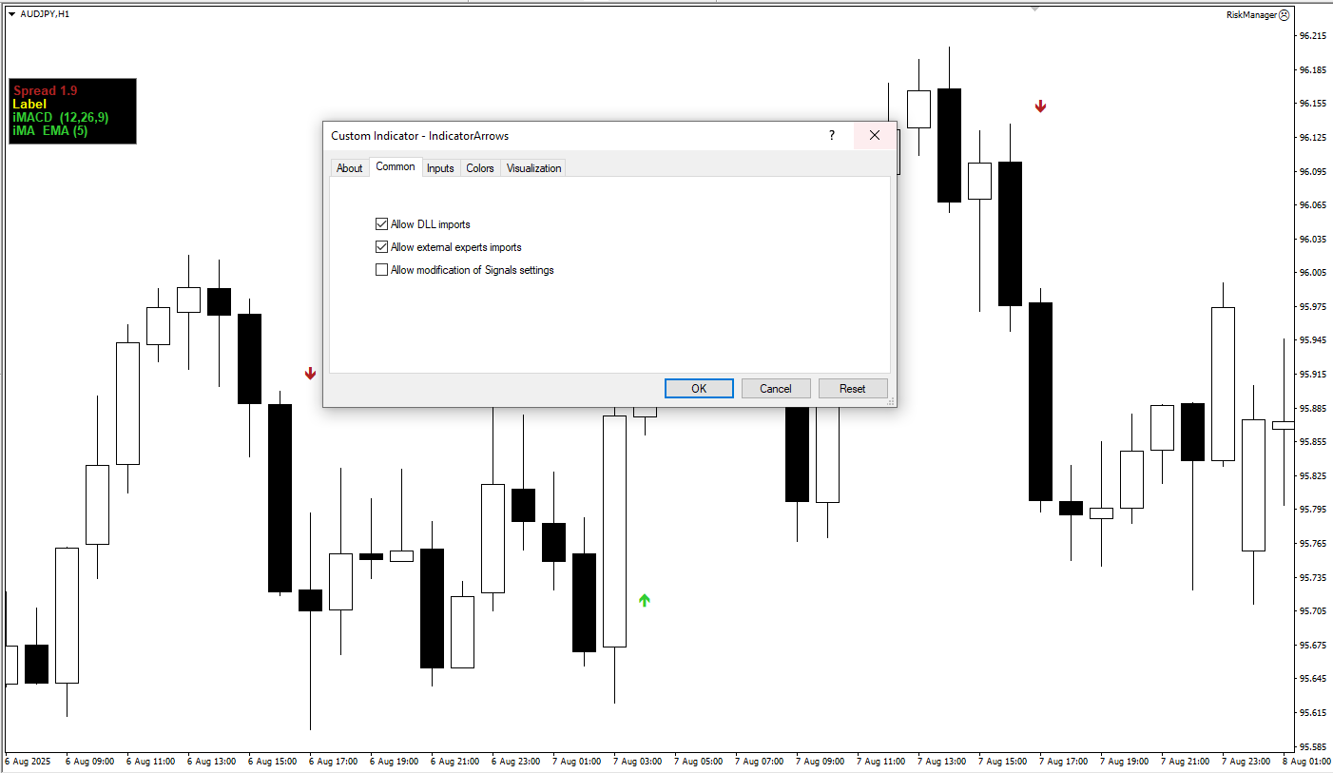Enable Allow modification of Signals settings
Screen dimensions: 1333x773
[x=381, y=270]
